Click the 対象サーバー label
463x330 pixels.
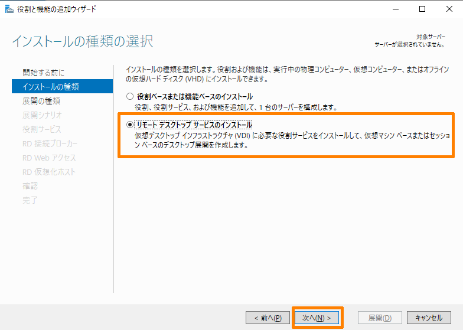tap(431, 37)
